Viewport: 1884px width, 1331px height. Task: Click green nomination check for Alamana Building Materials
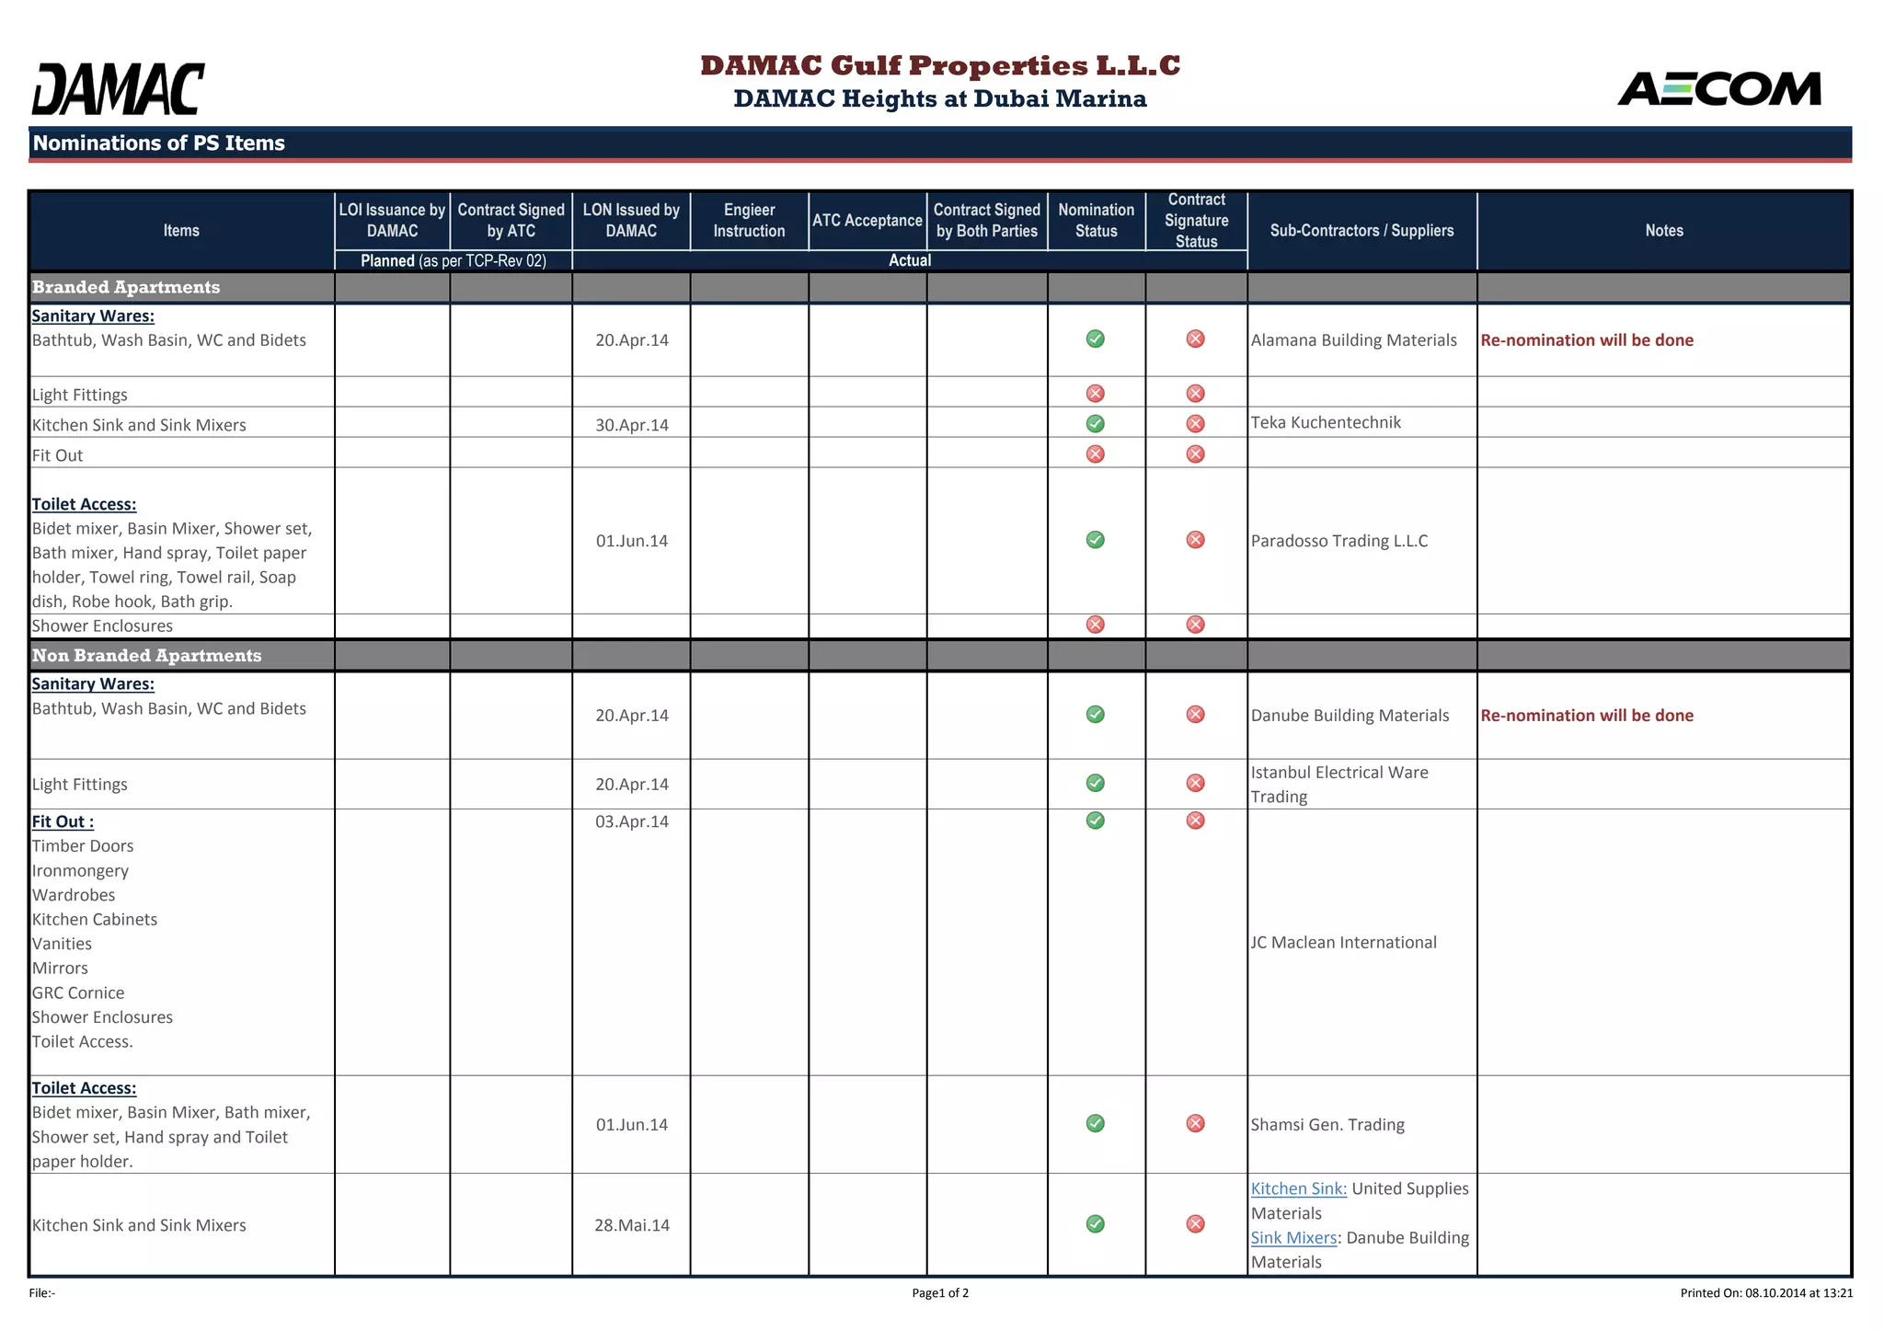coord(1095,338)
